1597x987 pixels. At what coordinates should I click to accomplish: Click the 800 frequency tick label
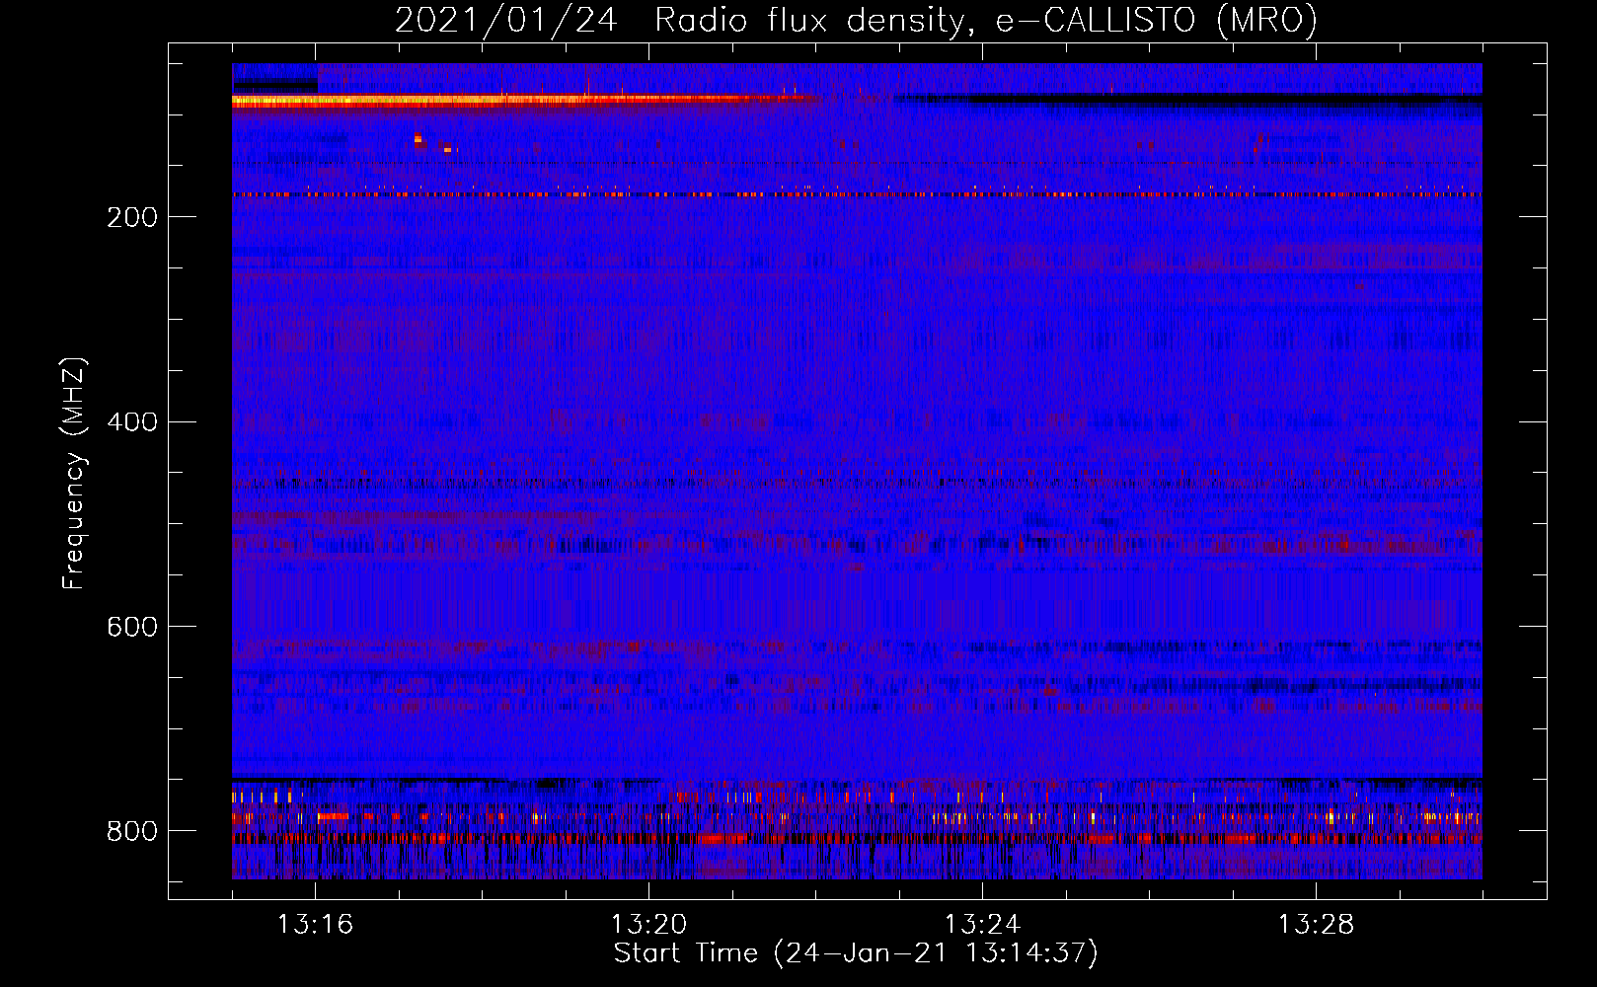tap(132, 832)
